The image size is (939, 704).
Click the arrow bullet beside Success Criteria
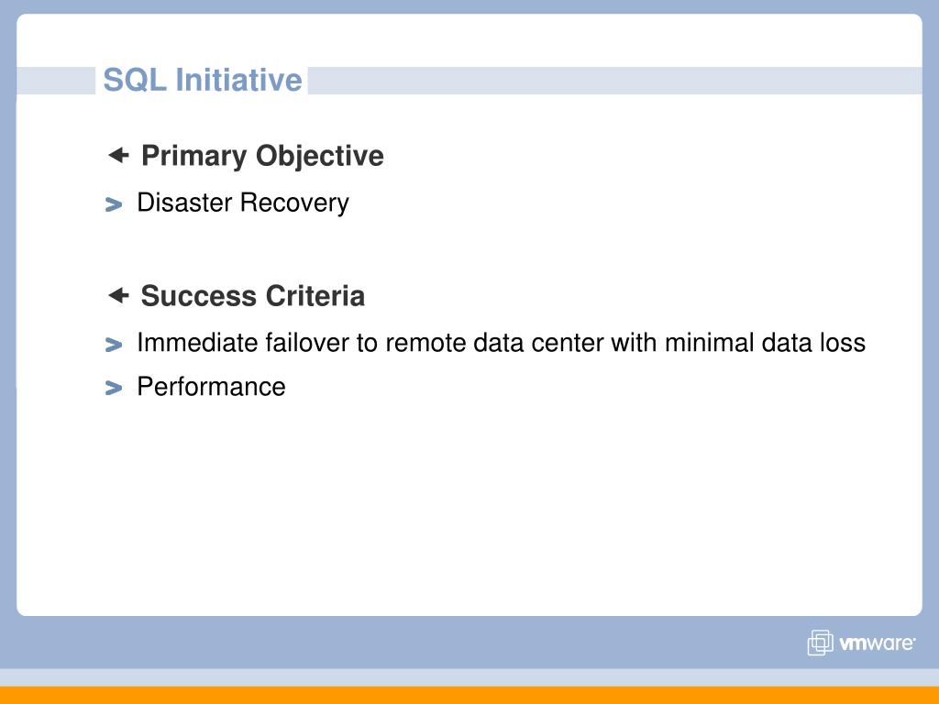coord(118,295)
